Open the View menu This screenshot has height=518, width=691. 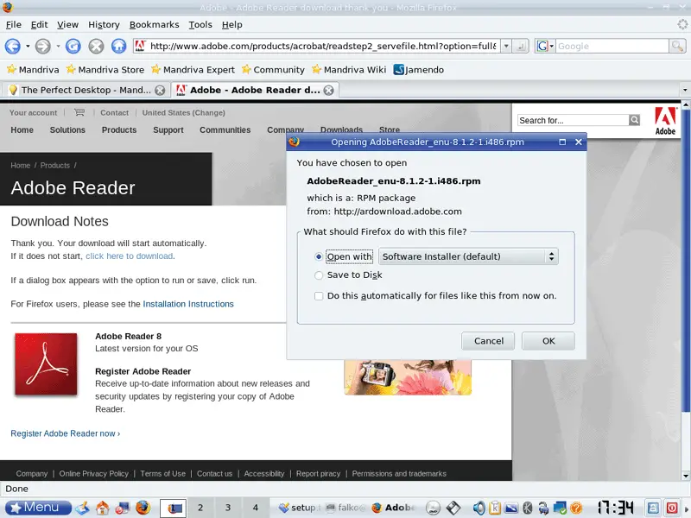point(68,25)
